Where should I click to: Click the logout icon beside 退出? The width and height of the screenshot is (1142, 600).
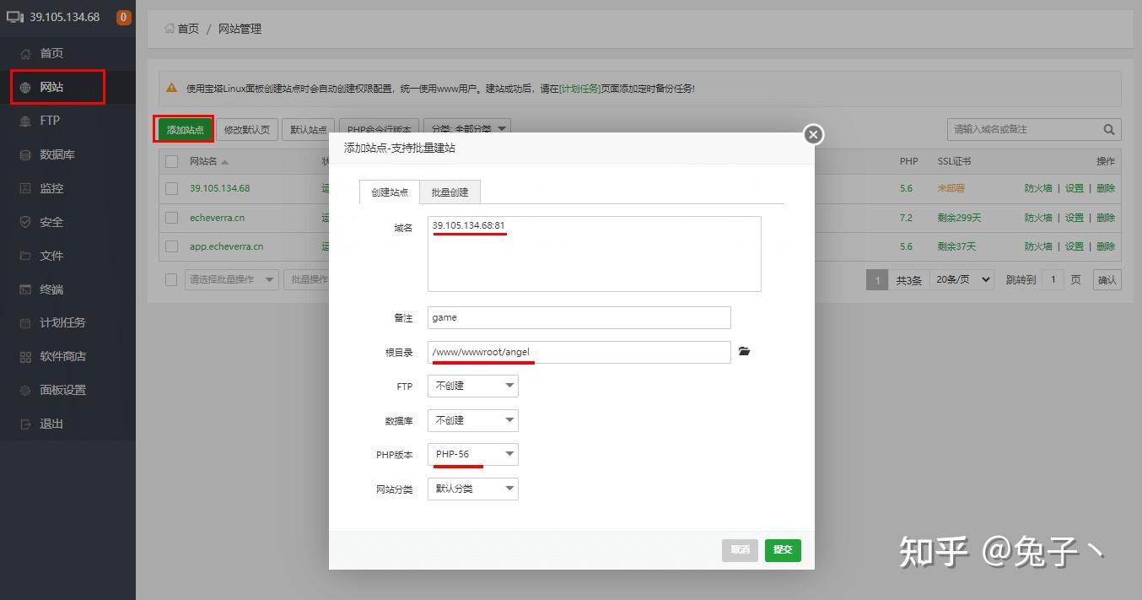tap(25, 424)
